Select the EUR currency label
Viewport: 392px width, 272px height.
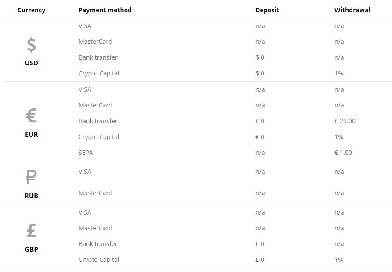click(32, 135)
